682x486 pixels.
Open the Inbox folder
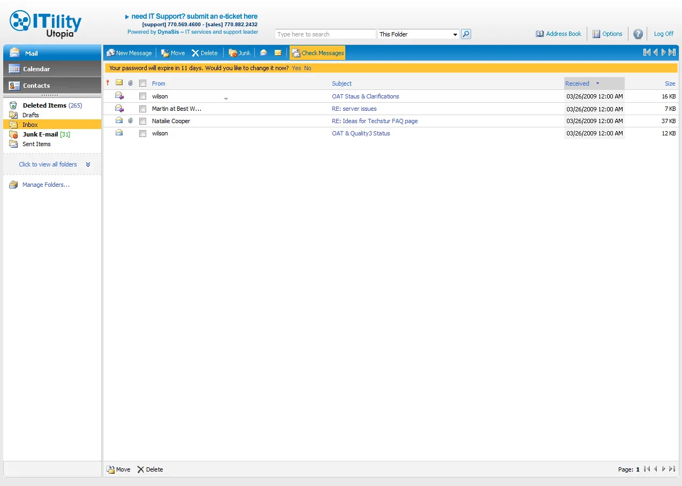coord(52,125)
